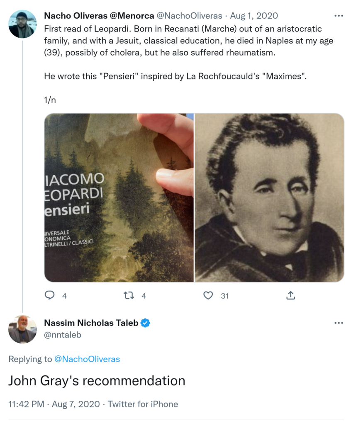Open three-dot menu on Taleb's reply
Image resolution: width=351 pixels, height=424 pixels.
pyautogui.click(x=339, y=323)
